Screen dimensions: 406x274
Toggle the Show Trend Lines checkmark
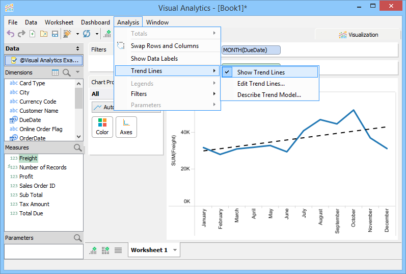pos(227,72)
